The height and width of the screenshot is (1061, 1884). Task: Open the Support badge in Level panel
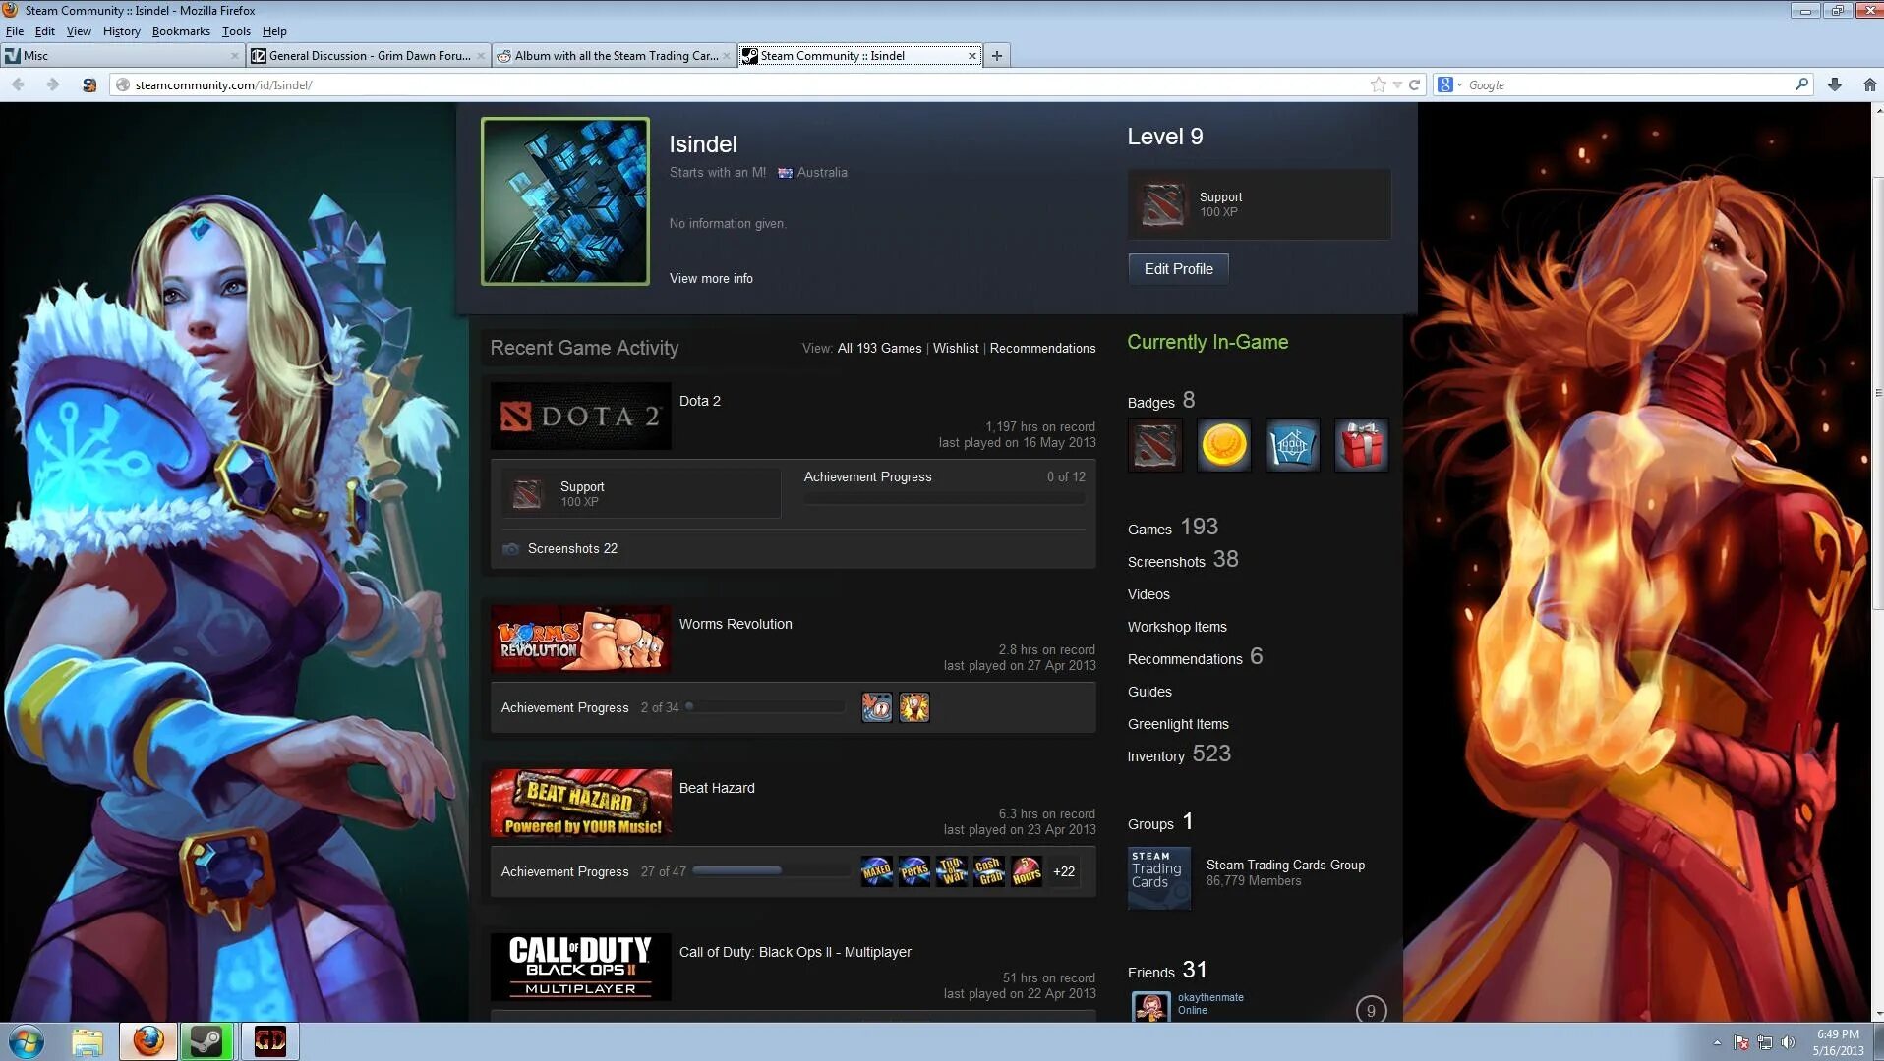[x=1259, y=204]
